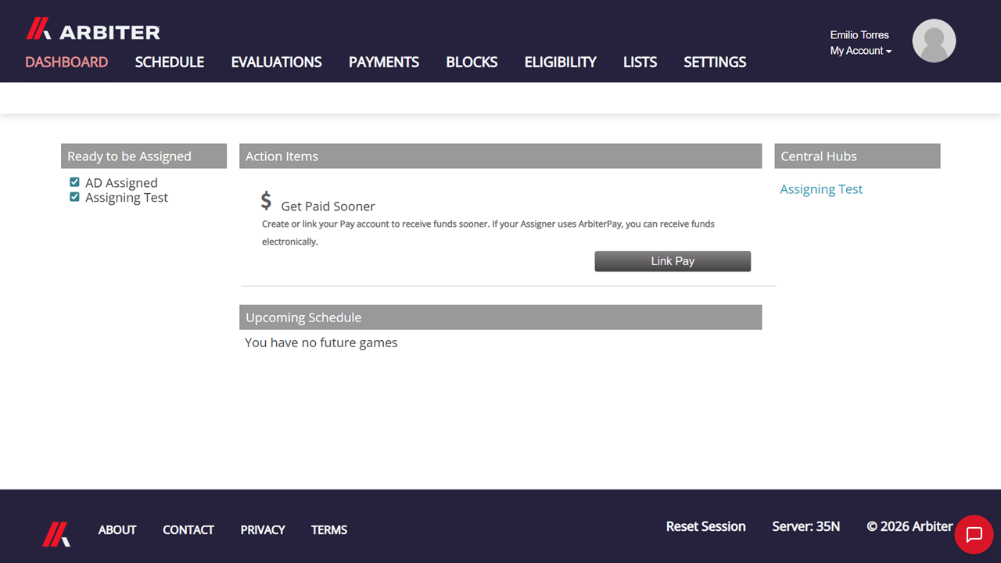Expand the My Account dropdown
This screenshot has width=1001, height=563.
[x=860, y=51]
